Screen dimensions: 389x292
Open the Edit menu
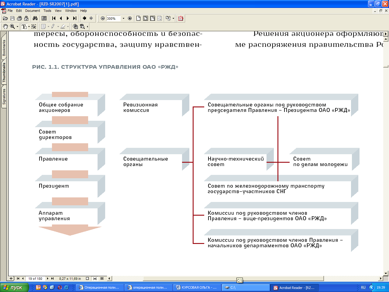point(19,11)
